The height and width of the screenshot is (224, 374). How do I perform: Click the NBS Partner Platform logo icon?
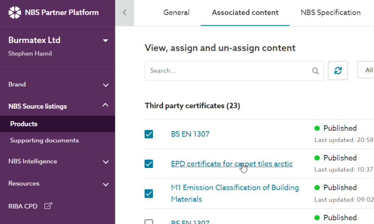(15, 13)
